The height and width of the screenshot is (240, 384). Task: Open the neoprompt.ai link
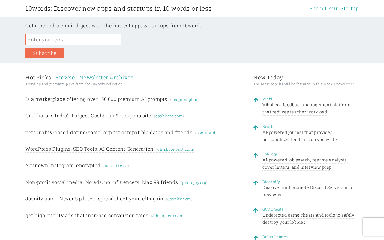tap(184, 100)
